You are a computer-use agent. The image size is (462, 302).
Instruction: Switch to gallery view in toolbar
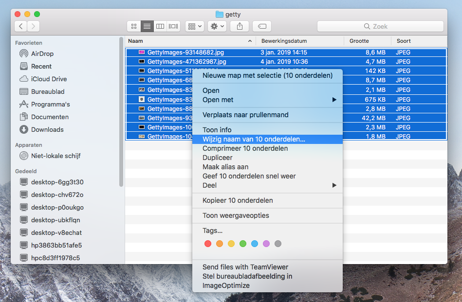[173, 26]
